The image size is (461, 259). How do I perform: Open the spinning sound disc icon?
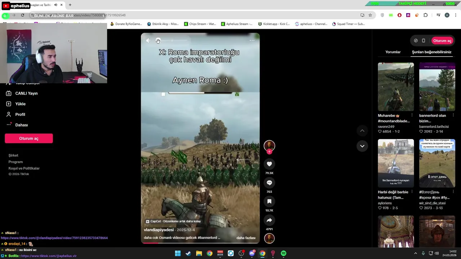(x=269, y=238)
